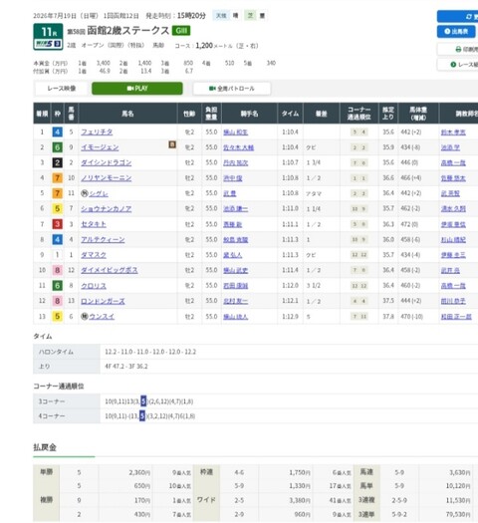478x523 pixels.
Task: Click the printer icon print button
Action: [459, 50]
